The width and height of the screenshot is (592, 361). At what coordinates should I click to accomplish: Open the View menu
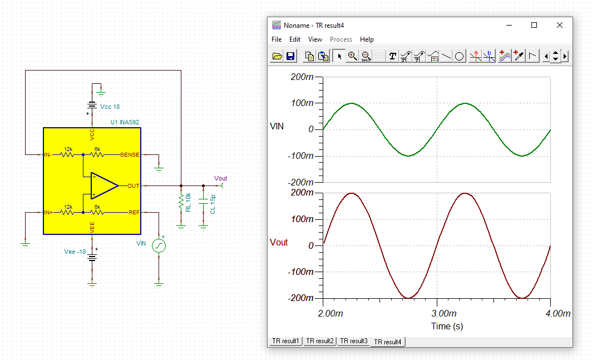(315, 39)
